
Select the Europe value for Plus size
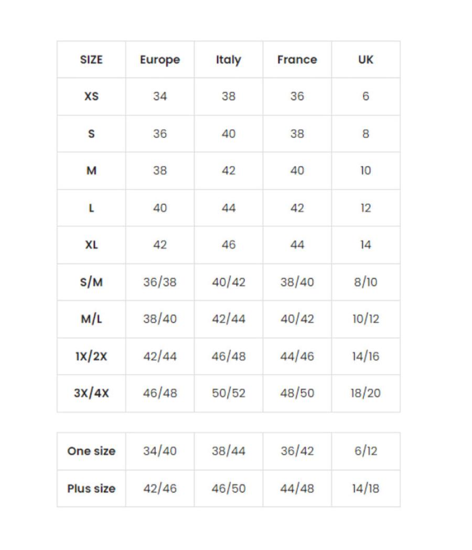pyautogui.click(x=160, y=488)
